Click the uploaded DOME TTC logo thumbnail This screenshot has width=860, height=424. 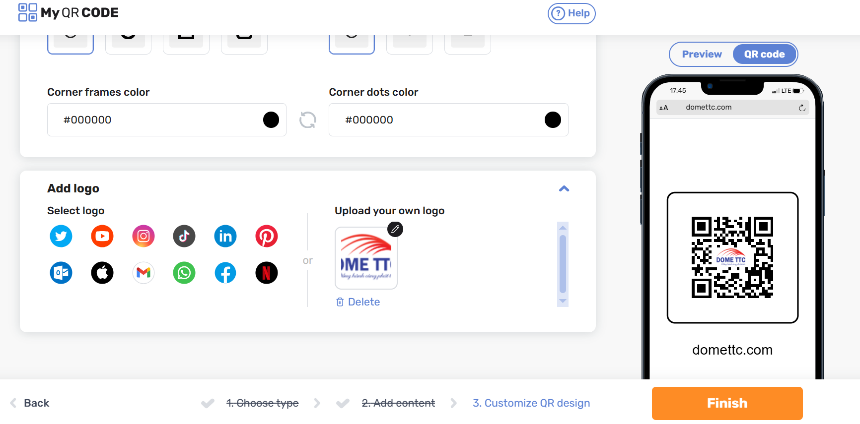click(366, 258)
